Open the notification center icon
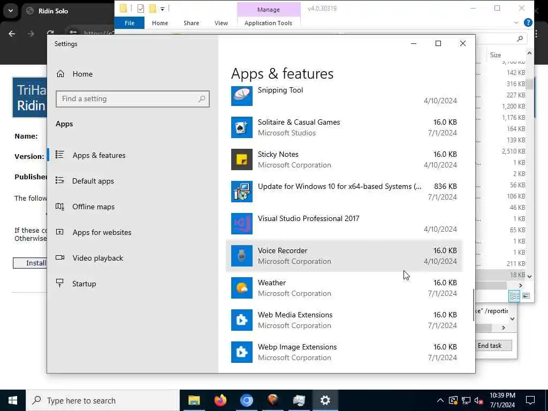Viewport: 548px width, 411px height. click(530, 400)
